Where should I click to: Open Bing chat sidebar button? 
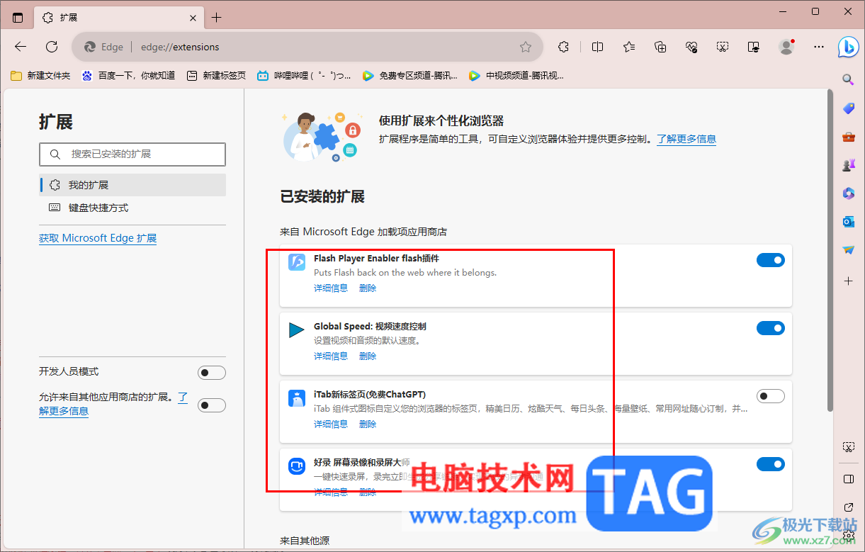(x=849, y=47)
